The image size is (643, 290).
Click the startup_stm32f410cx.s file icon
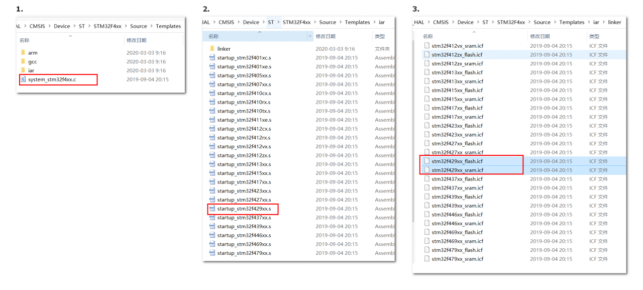pos(212,93)
